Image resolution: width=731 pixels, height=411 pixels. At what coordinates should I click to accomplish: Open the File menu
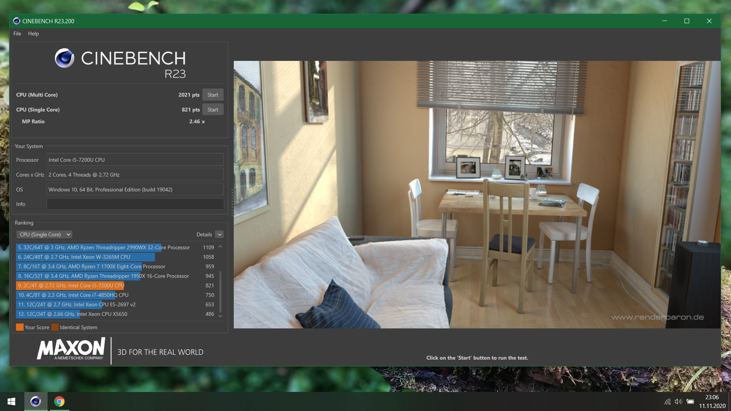[x=17, y=33]
